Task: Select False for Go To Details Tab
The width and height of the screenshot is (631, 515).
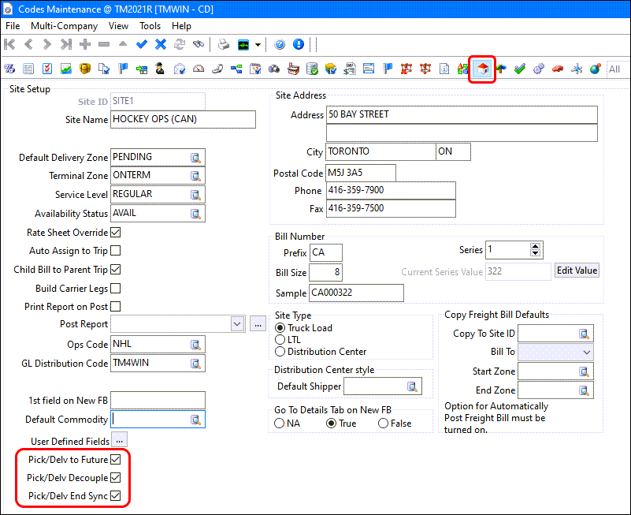Action: (x=384, y=424)
